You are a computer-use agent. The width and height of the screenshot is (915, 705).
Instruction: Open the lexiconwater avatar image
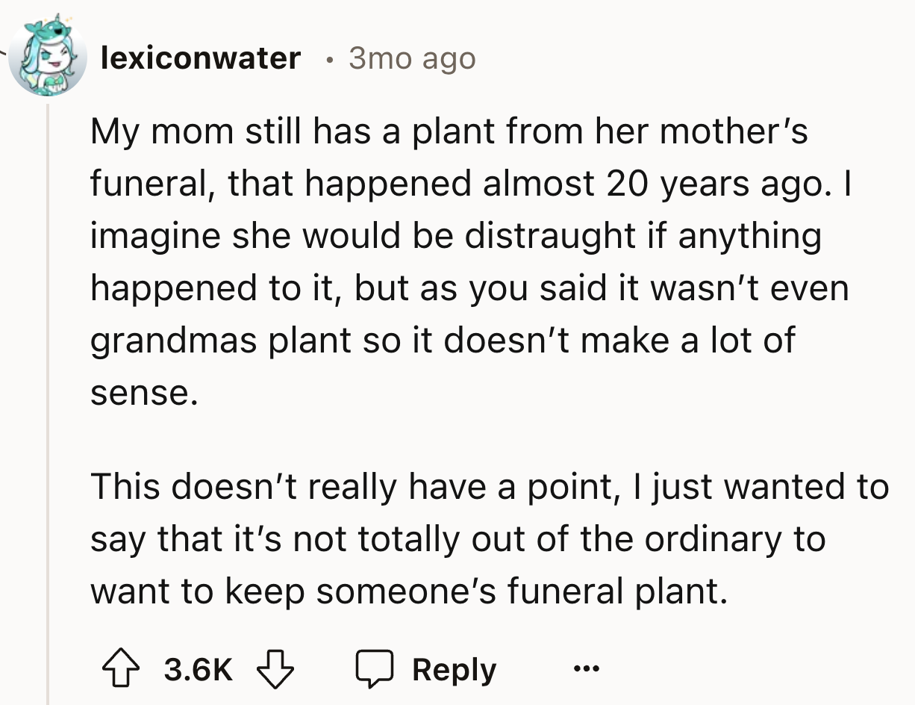point(48,58)
